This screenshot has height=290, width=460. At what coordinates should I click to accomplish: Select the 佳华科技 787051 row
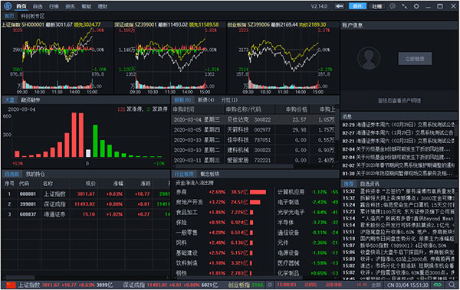click(x=254, y=140)
